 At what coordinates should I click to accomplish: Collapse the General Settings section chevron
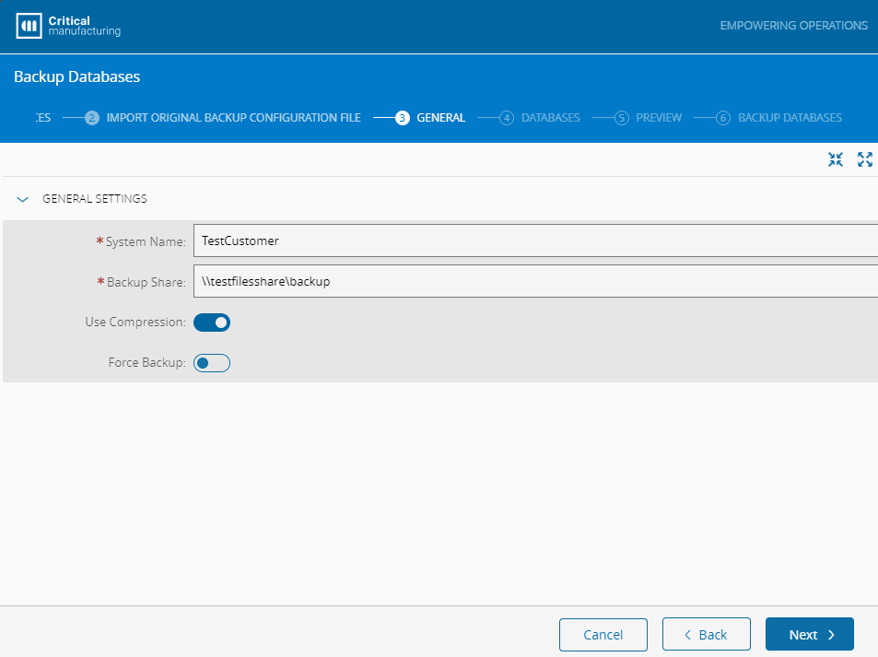[x=23, y=199]
